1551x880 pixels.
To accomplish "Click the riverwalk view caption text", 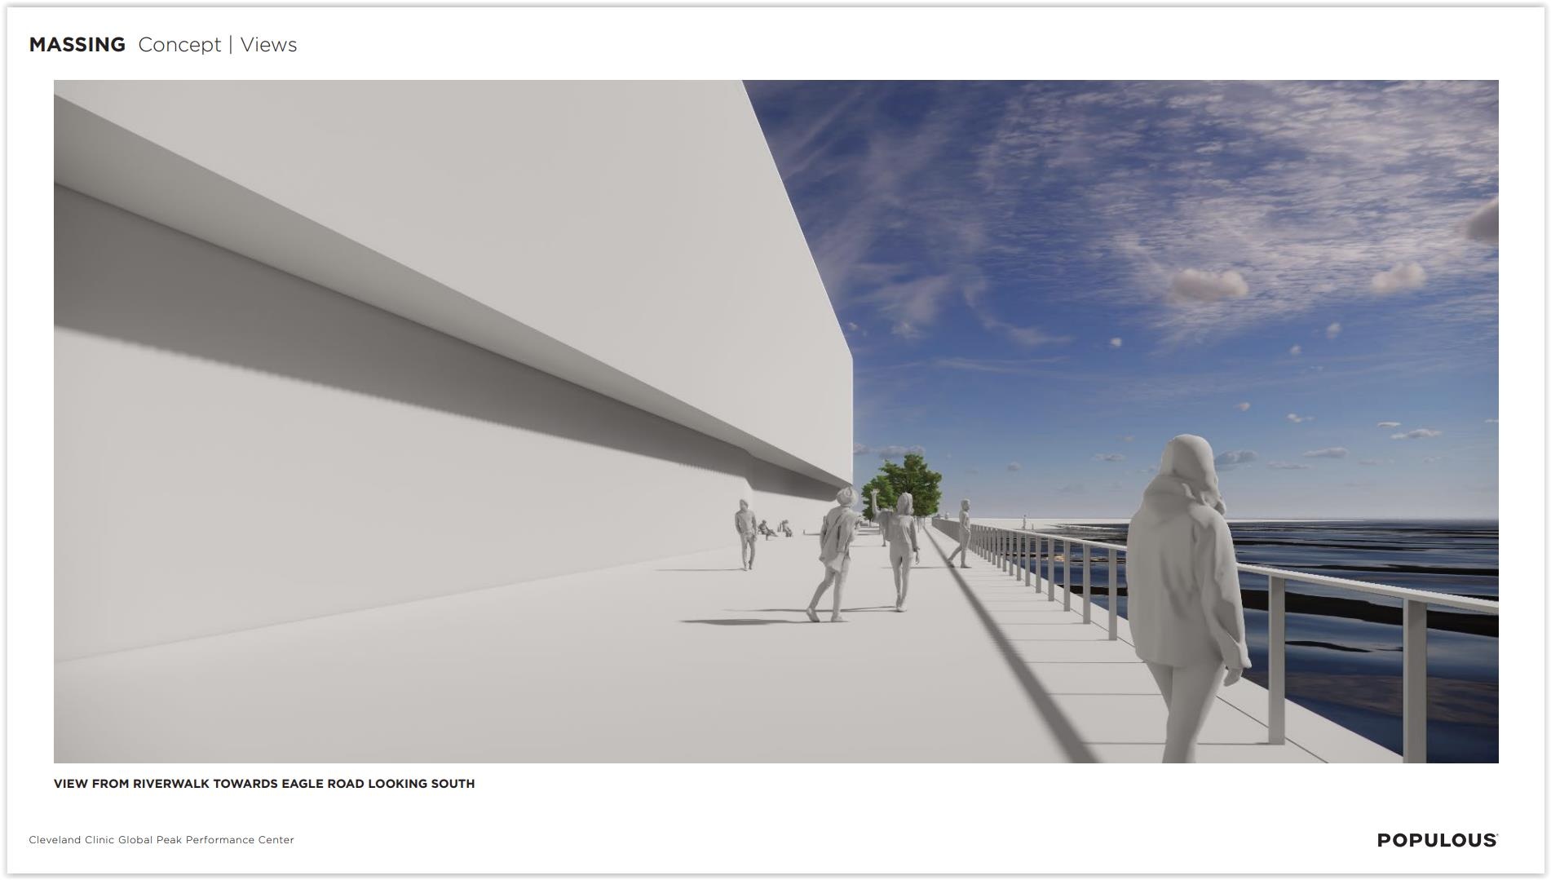I will pos(264,784).
